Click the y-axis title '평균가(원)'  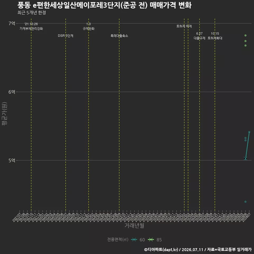pyautogui.click(x=4, y=114)
